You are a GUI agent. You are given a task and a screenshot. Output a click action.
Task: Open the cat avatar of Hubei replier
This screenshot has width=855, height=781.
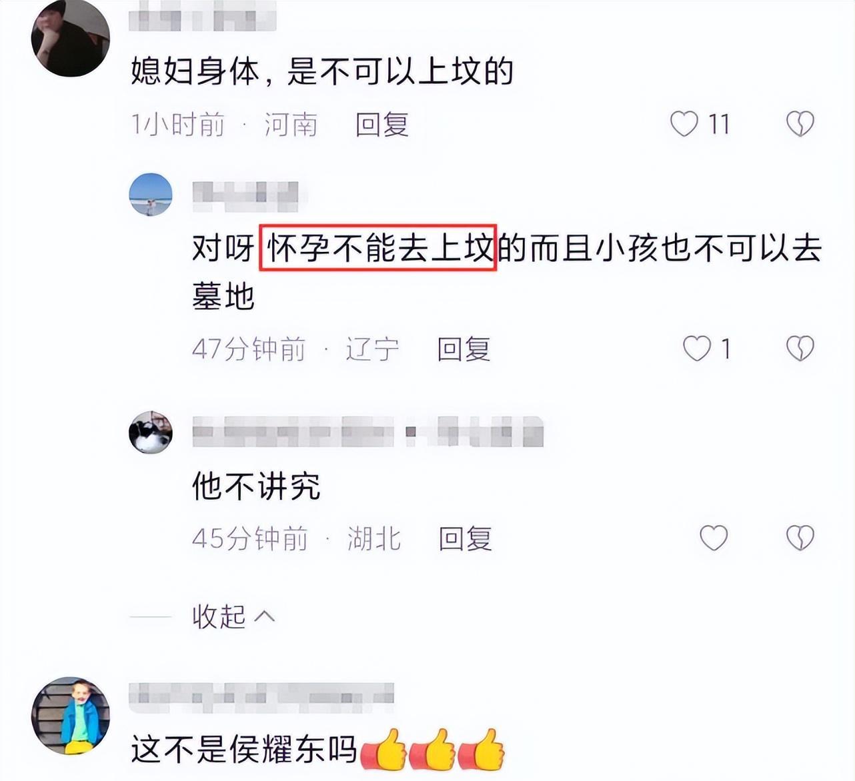point(151,432)
